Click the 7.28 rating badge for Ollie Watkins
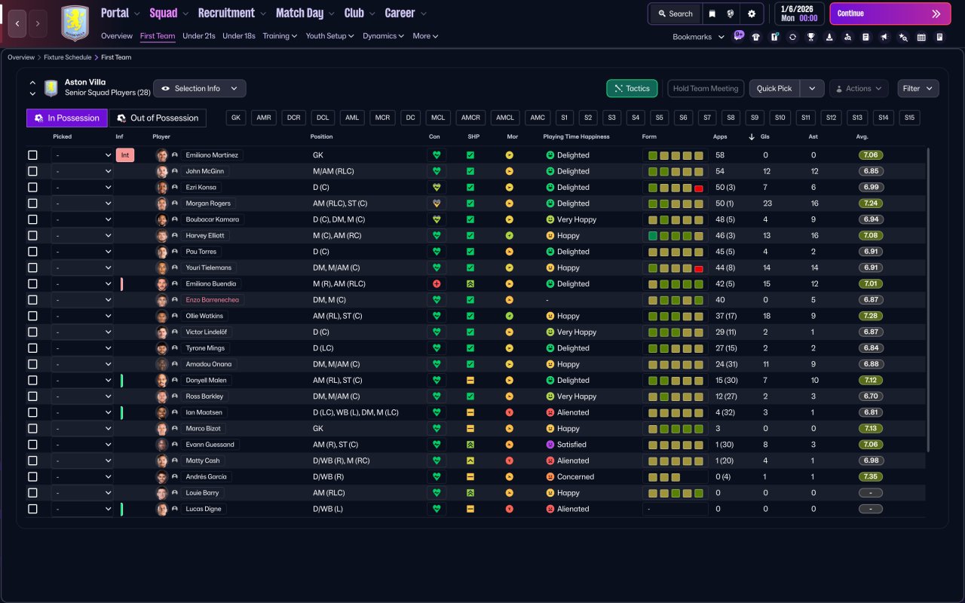The width and height of the screenshot is (965, 603). tap(871, 316)
